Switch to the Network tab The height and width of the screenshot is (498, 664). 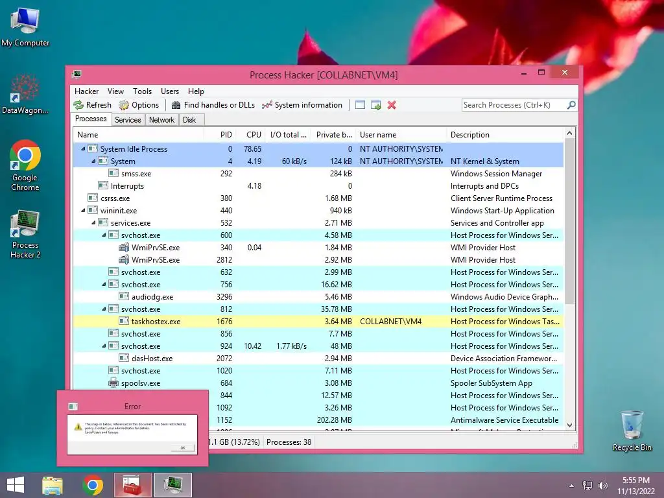(161, 120)
